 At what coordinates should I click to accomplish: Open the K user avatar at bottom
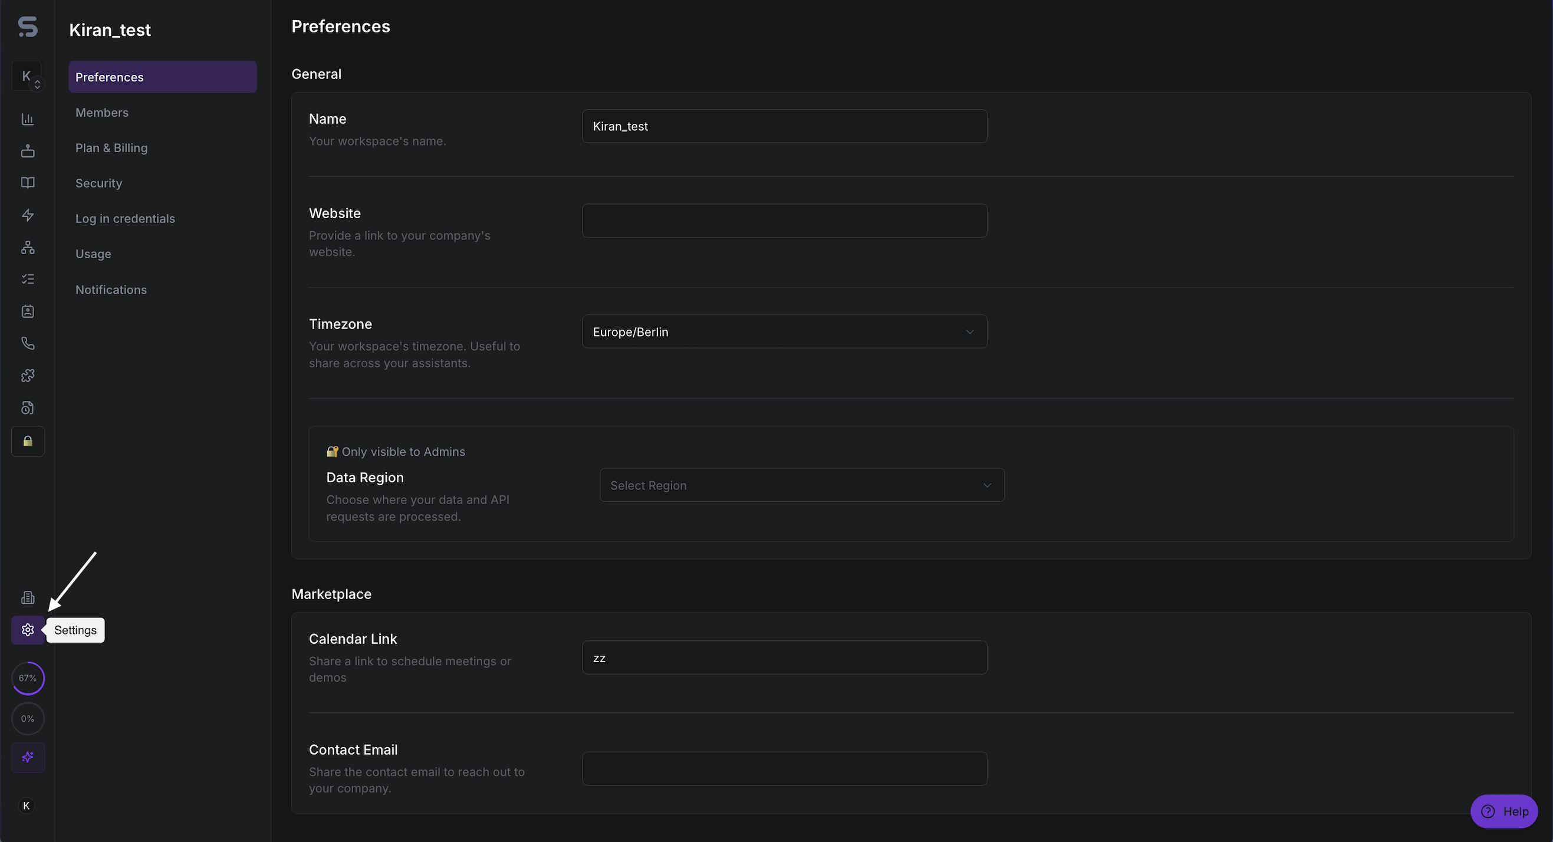(27, 806)
